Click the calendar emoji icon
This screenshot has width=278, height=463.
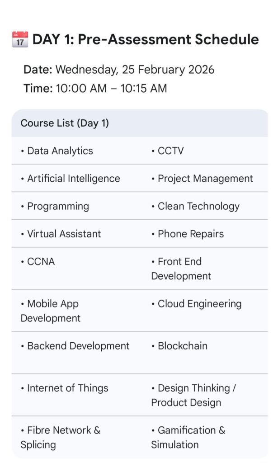[19, 40]
